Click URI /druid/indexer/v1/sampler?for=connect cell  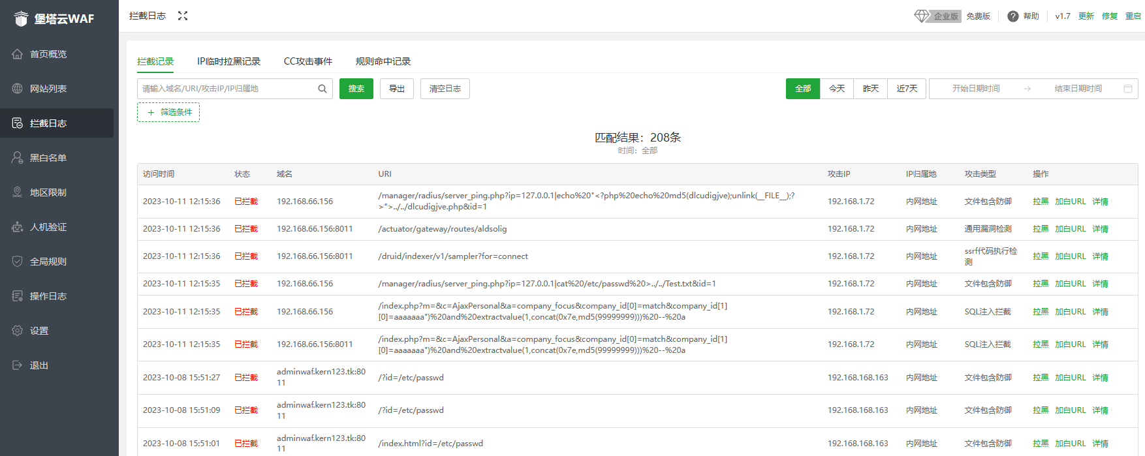pyautogui.click(x=453, y=256)
